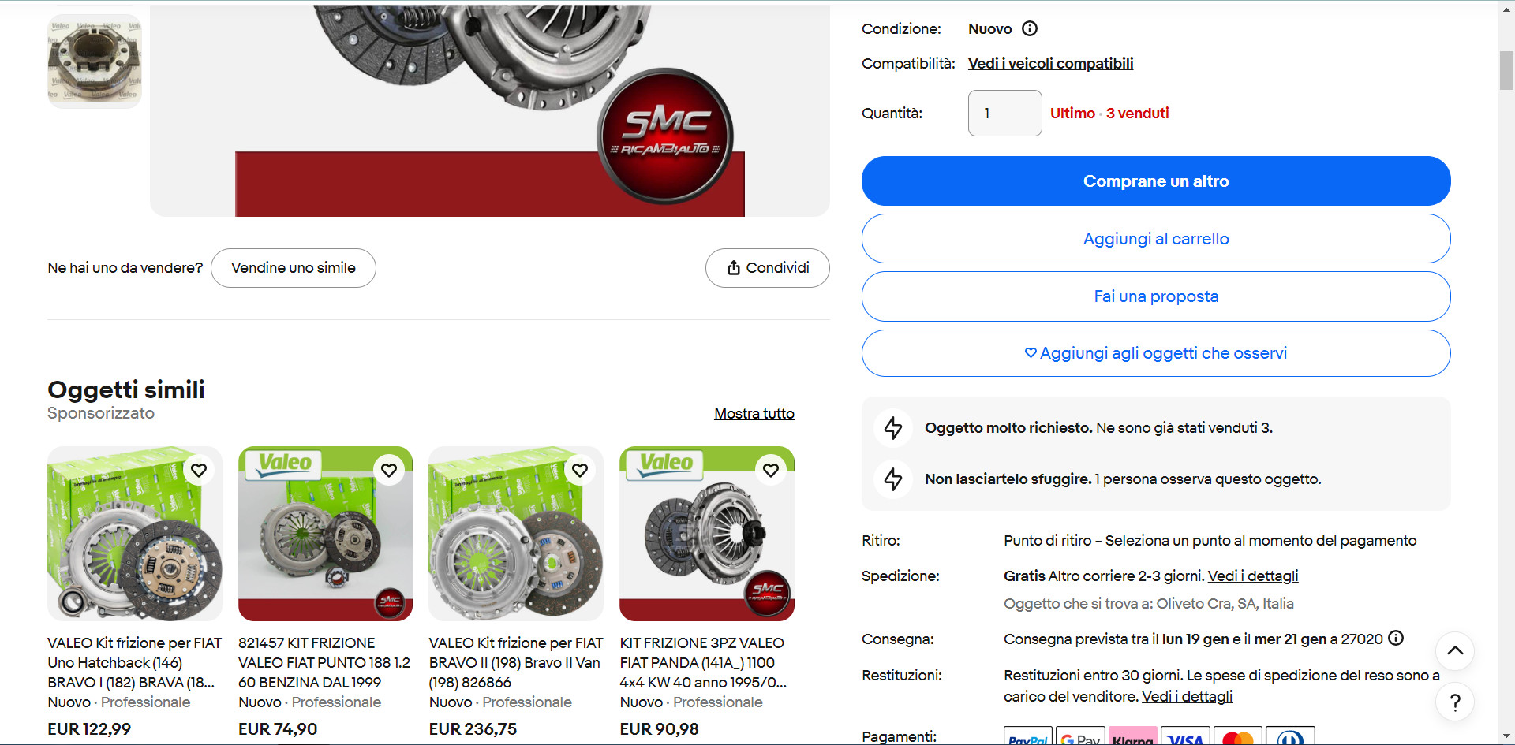Click the Mastercard payment icon
This screenshot has width=1515, height=745.
point(1238,737)
